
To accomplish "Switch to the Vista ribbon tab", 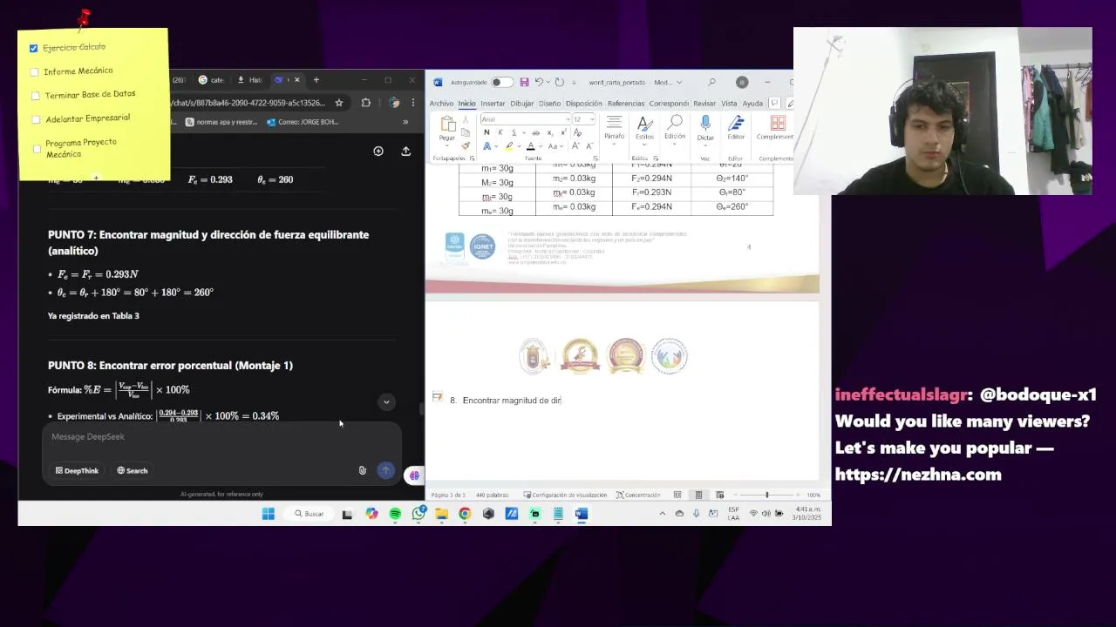I will point(729,104).
